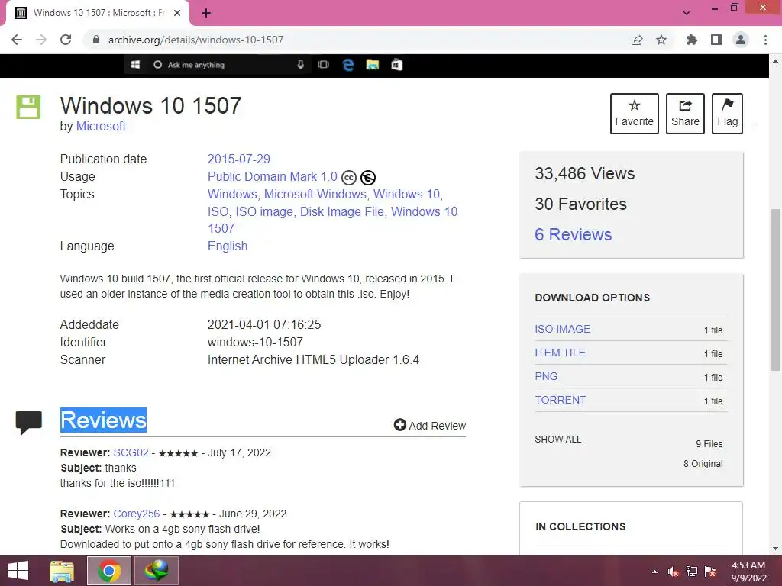The width and height of the screenshot is (782, 586).
Task: Open Chrome extensions puzzle icon
Action: pyautogui.click(x=691, y=40)
